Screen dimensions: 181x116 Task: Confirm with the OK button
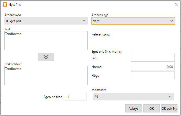point(152,108)
